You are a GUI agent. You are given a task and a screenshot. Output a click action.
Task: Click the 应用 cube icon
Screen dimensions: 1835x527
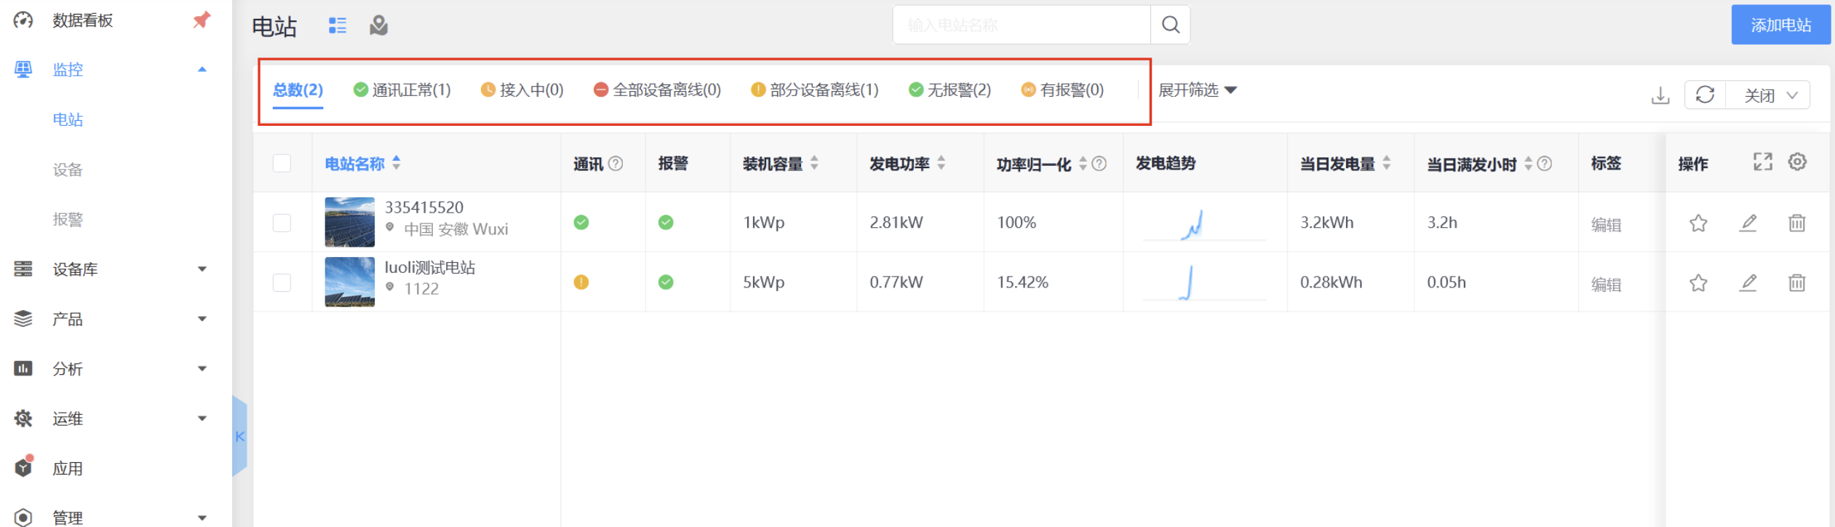tap(24, 467)
